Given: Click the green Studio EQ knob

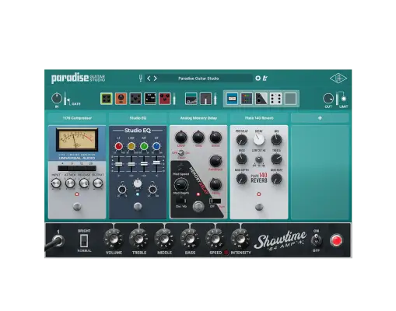Looking at the screenshot, I should click(144, 146).
